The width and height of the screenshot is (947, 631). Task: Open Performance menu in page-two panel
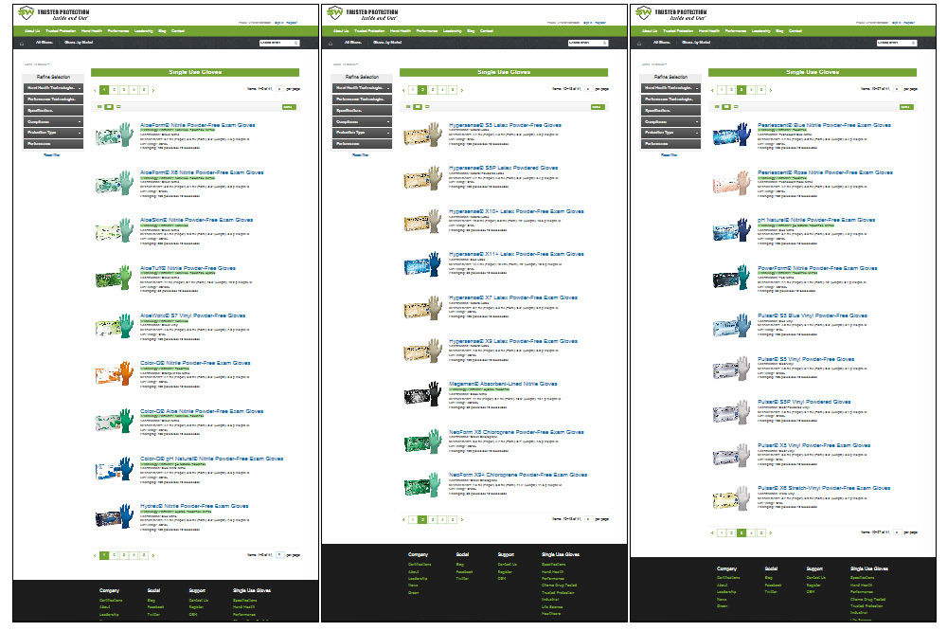point(427,31)
